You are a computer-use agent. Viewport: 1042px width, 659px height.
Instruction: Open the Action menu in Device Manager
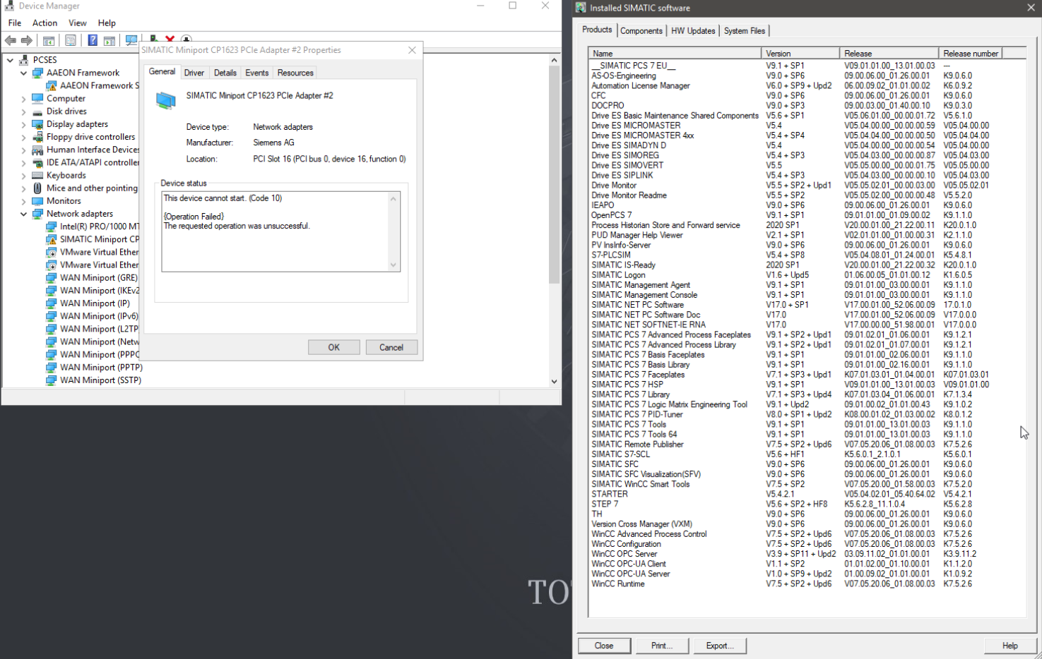click(45, 23)
